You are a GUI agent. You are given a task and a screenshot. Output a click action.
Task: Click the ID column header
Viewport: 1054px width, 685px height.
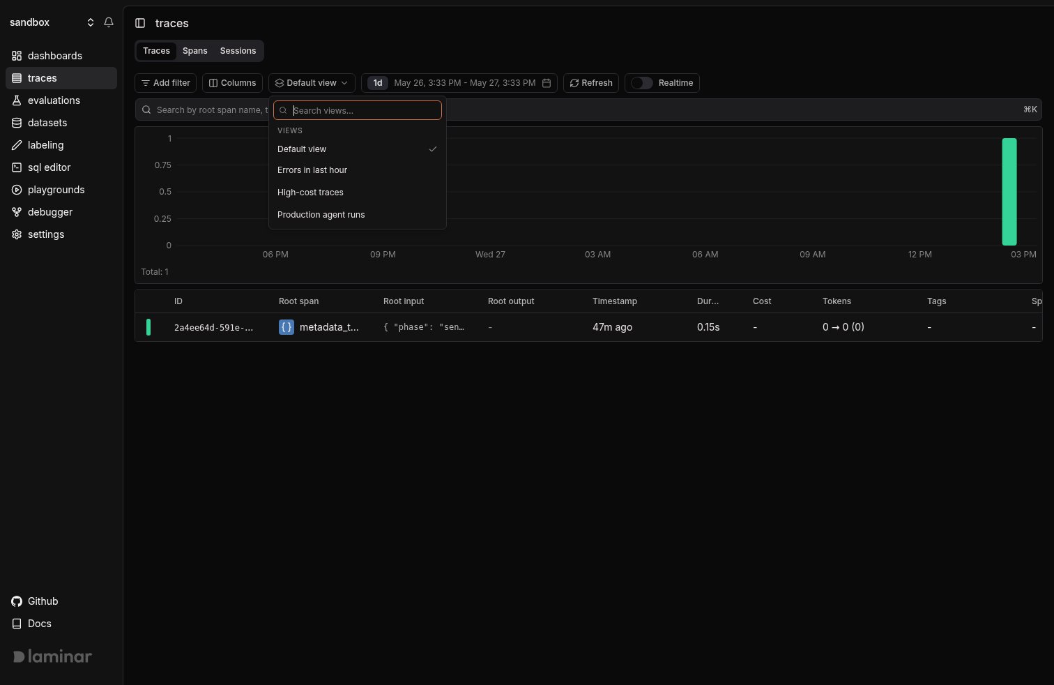178,301
